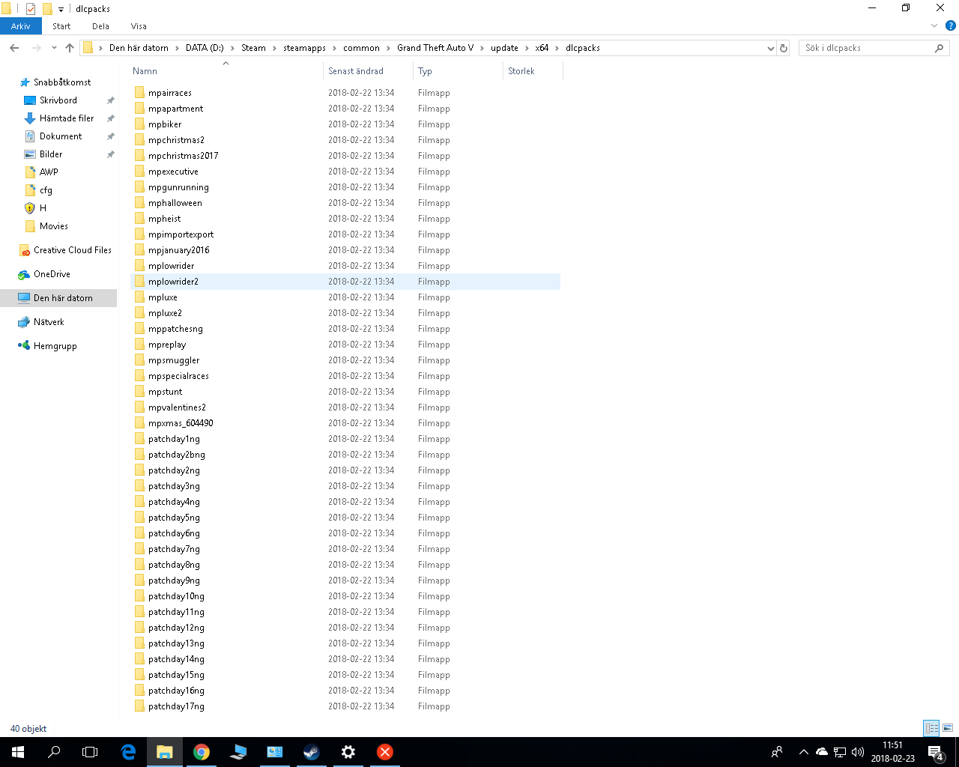Sort by Senast ändrad column header
959x767 pixels.
[368, 71]
